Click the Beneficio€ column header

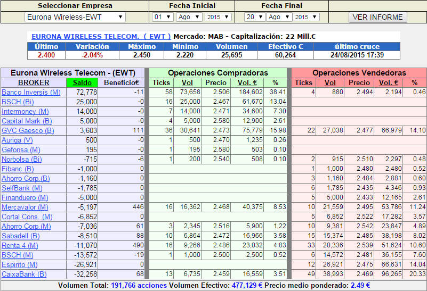tap(121, 82)
